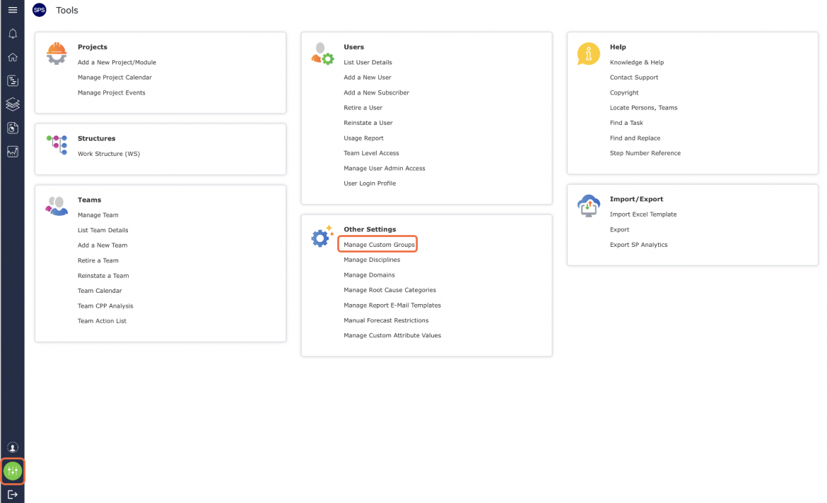Click the Structures tree icon
This screenshot has width=827, height=503.
pyautogui.click(x=57, y=145)
